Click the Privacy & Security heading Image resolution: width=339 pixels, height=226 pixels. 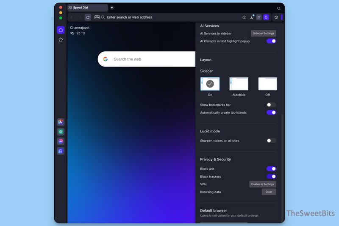(x=215, y=159)
